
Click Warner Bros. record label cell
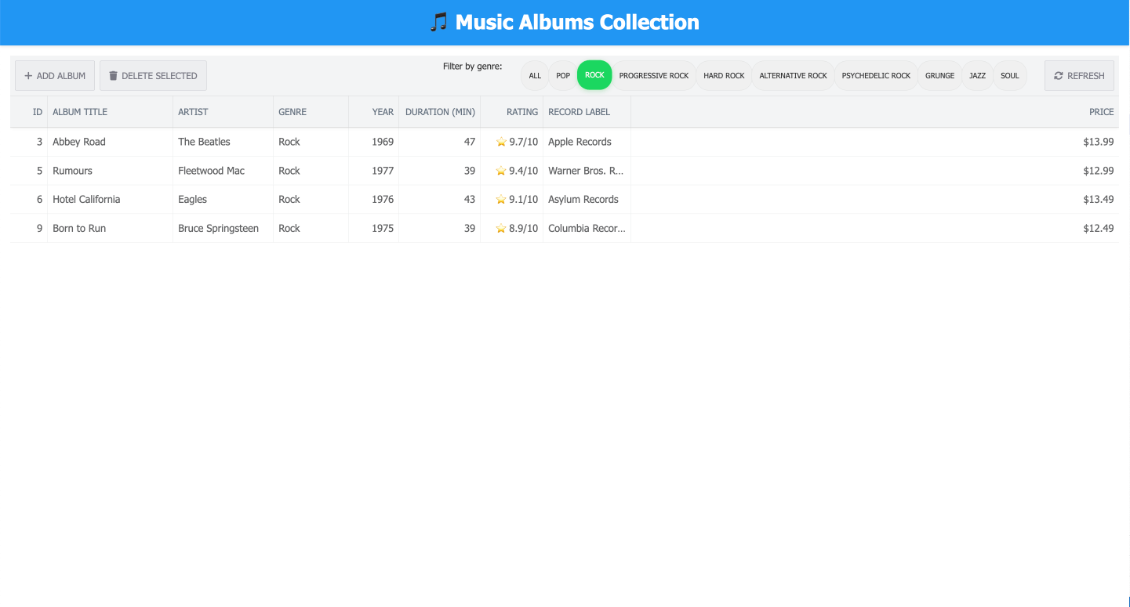click(587, 171)
